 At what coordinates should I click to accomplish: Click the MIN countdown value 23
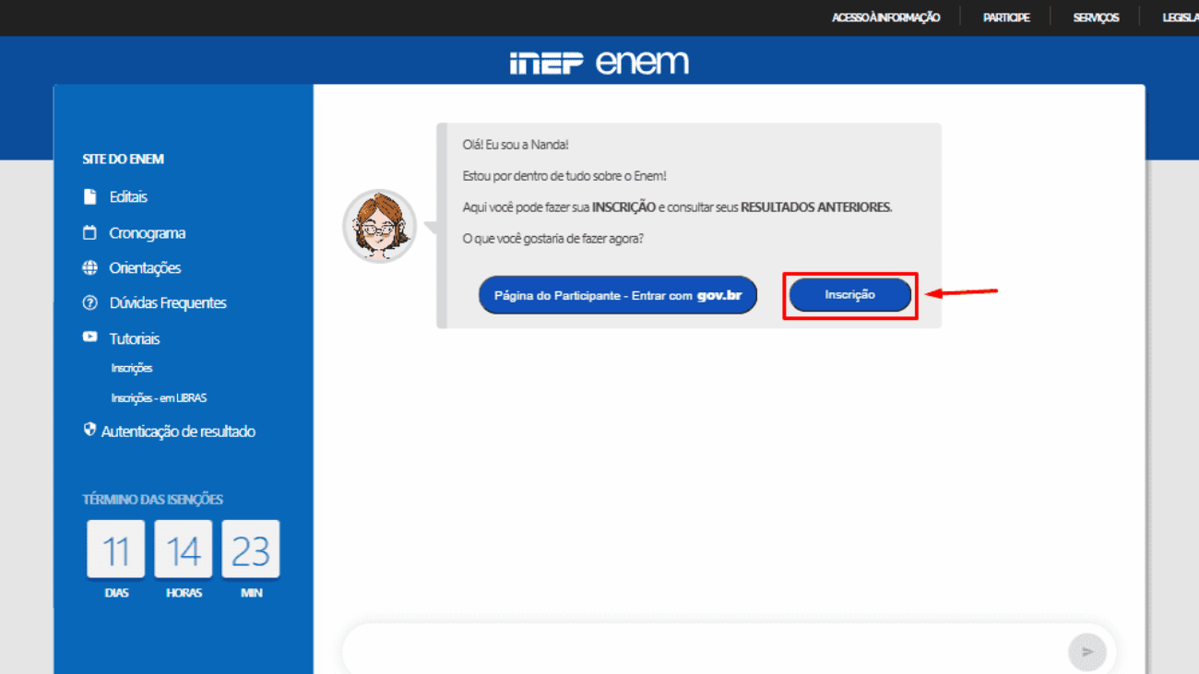coord(251,550)
